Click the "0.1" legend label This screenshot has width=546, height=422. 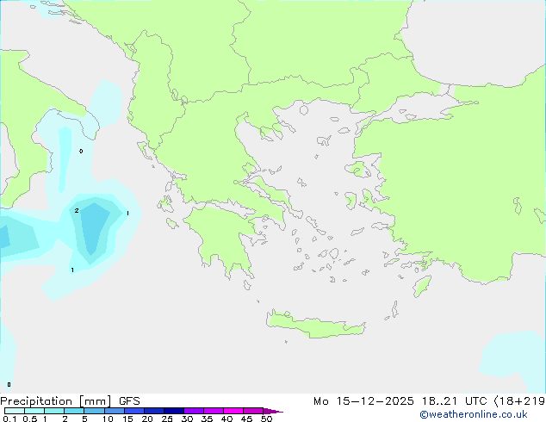click(x=9, y=419)
